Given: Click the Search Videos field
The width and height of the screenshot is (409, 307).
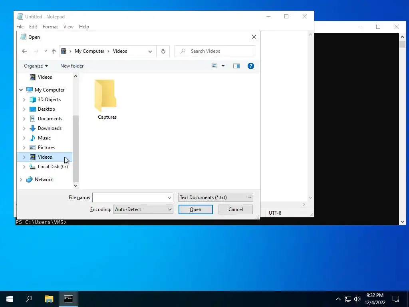Looking at the screenshot, I should (x=214, y=51).
